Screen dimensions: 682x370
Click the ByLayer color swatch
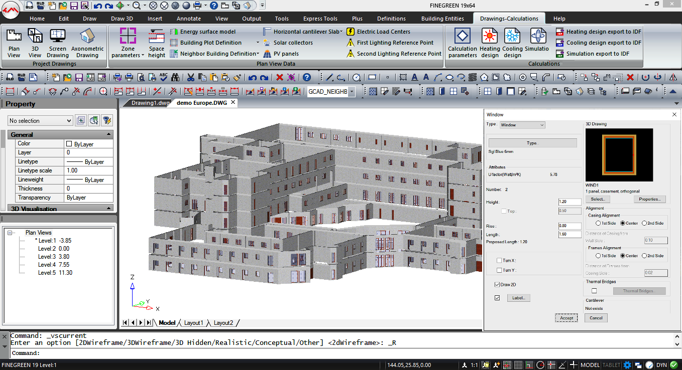(x=70, y=144)
